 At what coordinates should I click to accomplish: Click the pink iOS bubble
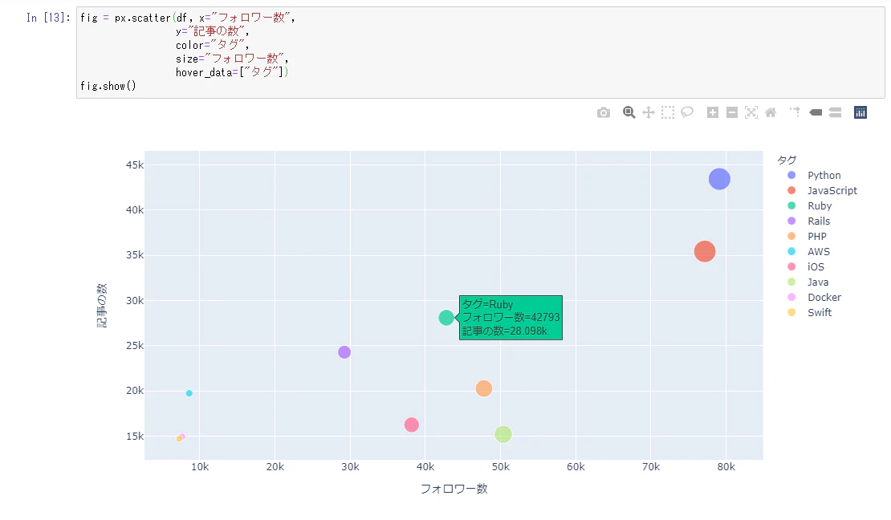coord(412,425)
